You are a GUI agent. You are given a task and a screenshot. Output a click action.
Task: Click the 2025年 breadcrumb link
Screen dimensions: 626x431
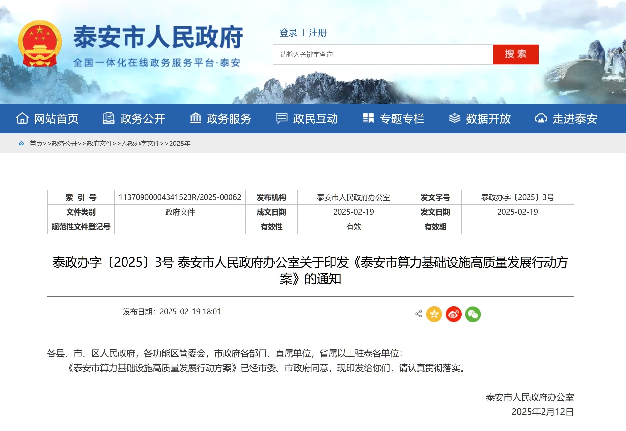pos(180,144)
